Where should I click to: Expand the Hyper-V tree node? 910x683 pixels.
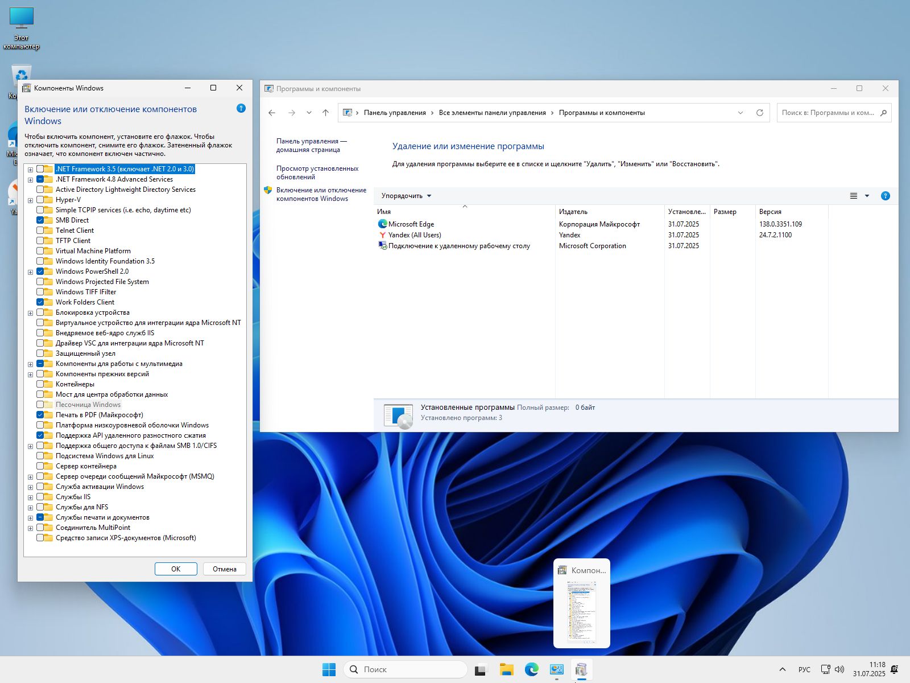click(30, 200)
